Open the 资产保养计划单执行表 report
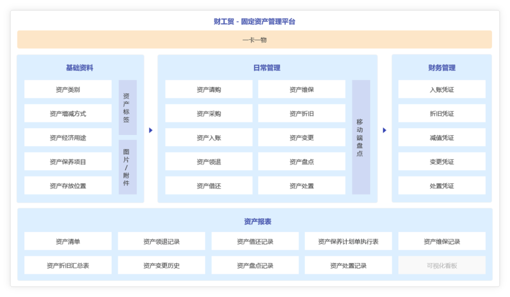510x297 pixels. tap(349, 241)
